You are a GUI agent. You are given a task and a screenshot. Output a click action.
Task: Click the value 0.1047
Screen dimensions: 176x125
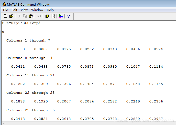pyautogui.click(x=133, y=67)
